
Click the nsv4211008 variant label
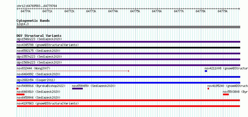(226, 68)
